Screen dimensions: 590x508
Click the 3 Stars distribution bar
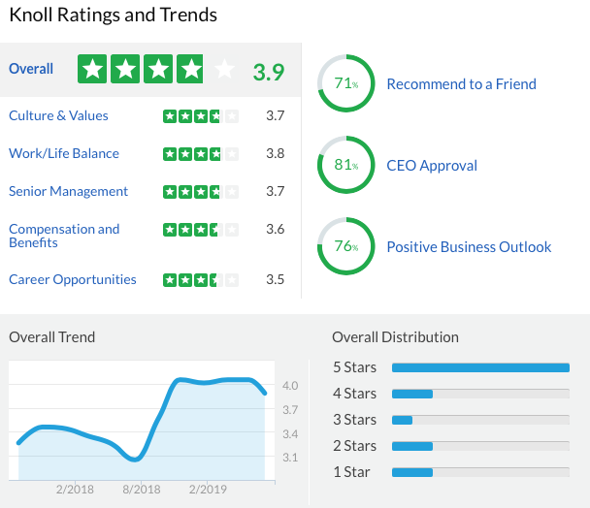480,420
